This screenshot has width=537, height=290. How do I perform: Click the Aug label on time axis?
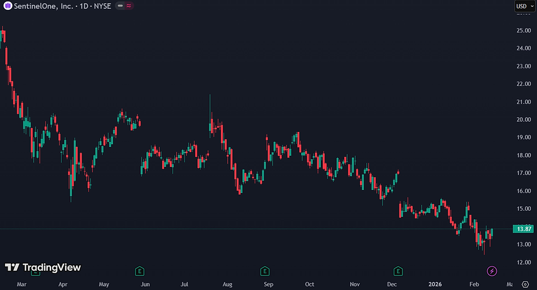pyautogui.click(x=227, y=284)
